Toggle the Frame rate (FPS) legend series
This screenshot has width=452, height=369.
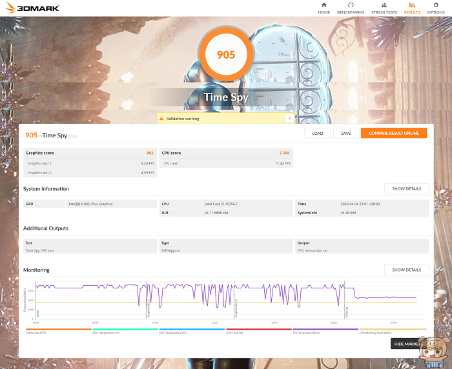(59, 331)
